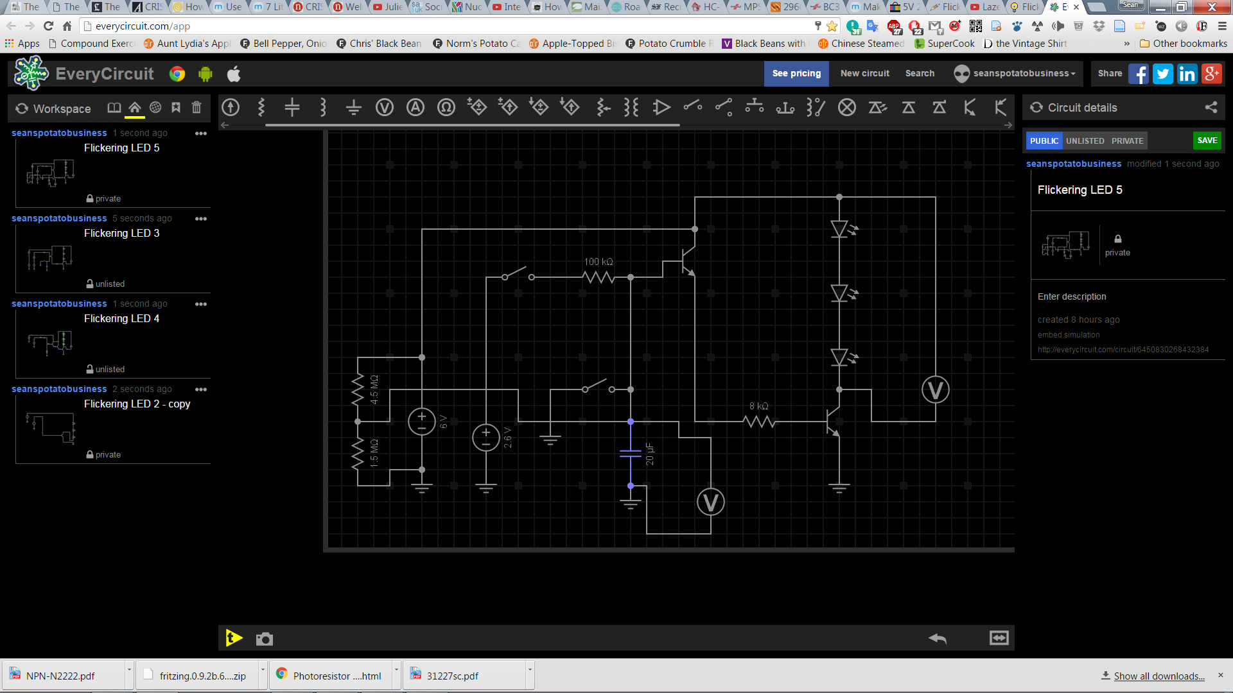Click the component toolbar horizontal scrollbar

472,125
